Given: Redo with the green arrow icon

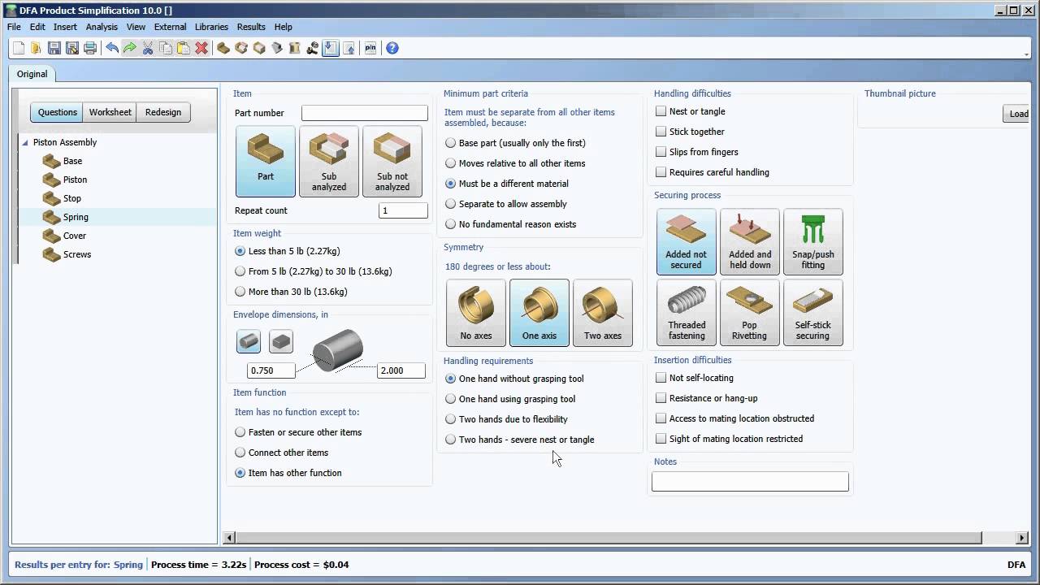Looking at the screenshot, I should click(130, 48).
